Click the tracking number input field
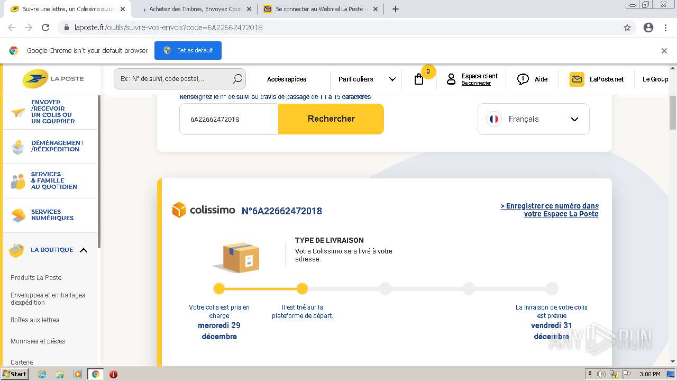 click(x=229, y=119)
